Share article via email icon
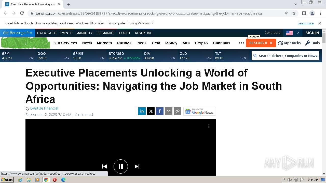This screenshot has width=326, height=183. pyautogui.click(x=169, y=111)
